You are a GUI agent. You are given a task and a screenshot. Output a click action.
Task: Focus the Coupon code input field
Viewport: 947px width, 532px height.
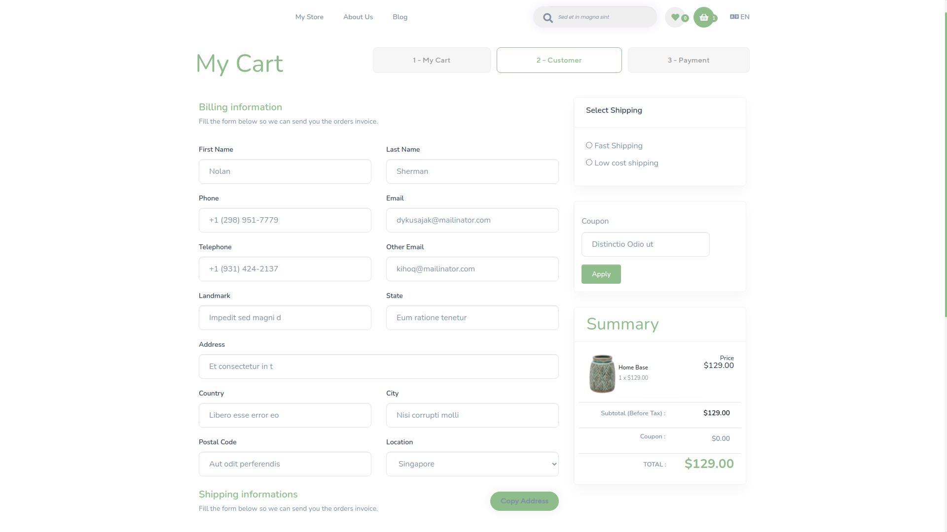645,244
